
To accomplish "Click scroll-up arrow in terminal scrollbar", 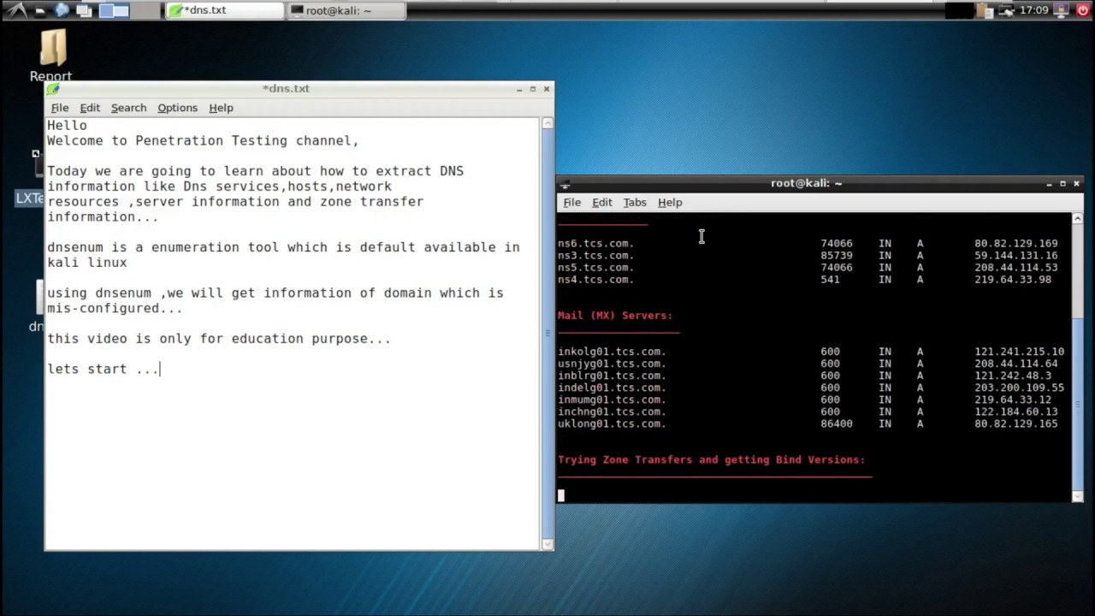I will click(x=1077, y=219).
